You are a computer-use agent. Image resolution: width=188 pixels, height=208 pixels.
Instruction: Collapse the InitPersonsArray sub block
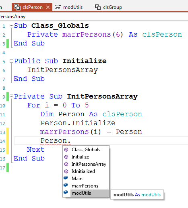pyautogui.click(x=11, y=97)
